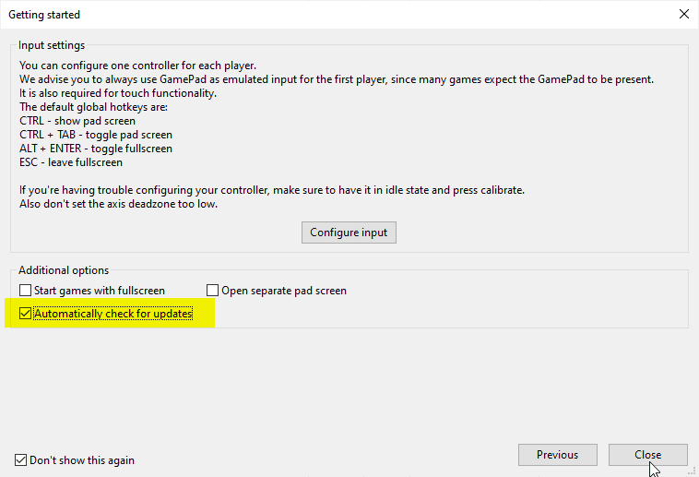The width and height of the screenshot is (699, 477).
Task: Enable the Start games with fullscreen checkbox
Action: 25,291
